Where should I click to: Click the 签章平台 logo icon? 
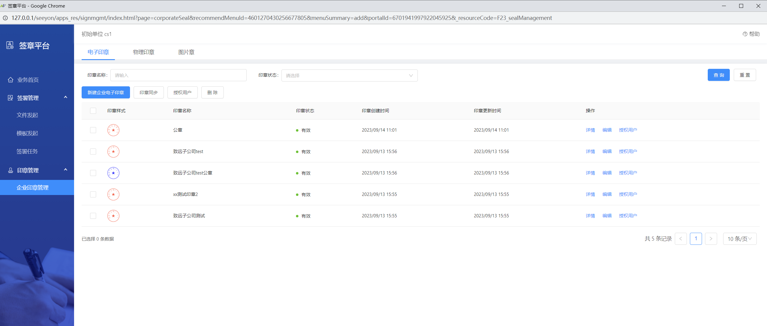[10, 45]
